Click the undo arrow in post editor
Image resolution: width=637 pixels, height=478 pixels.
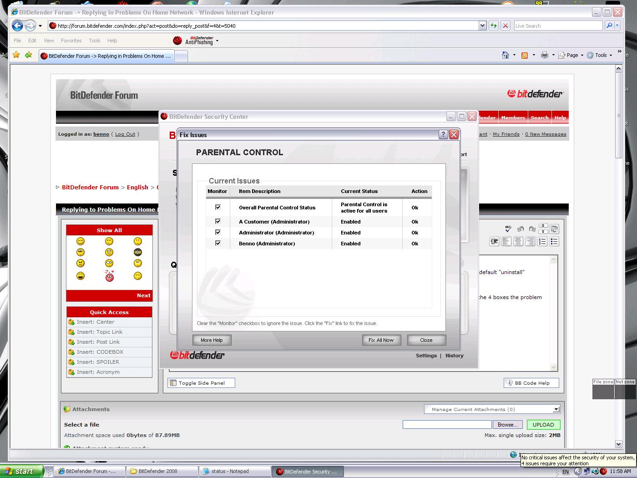[521, 229]
